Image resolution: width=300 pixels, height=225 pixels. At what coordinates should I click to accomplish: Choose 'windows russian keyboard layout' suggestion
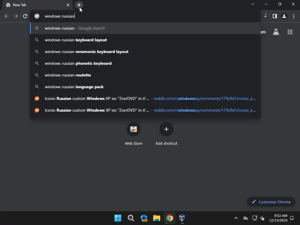tap(145, 40)
